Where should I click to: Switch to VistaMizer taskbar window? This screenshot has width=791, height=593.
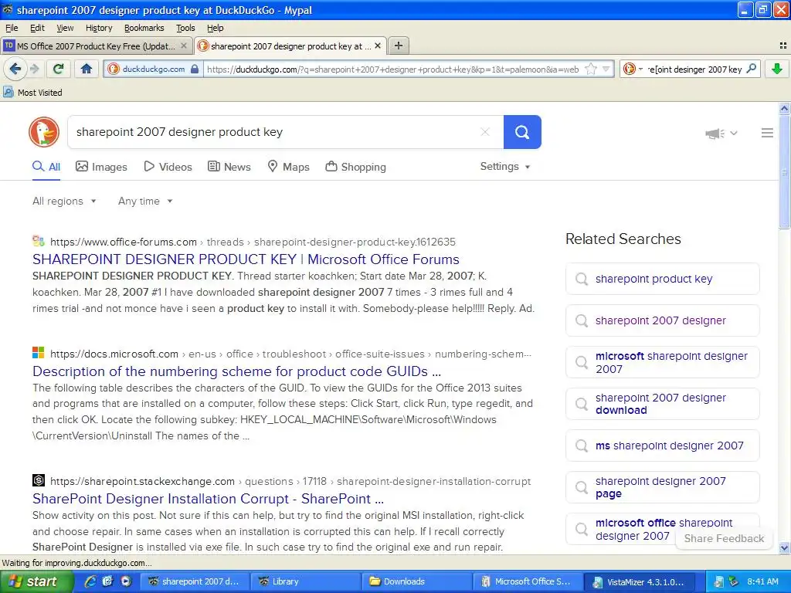[639, 581]
